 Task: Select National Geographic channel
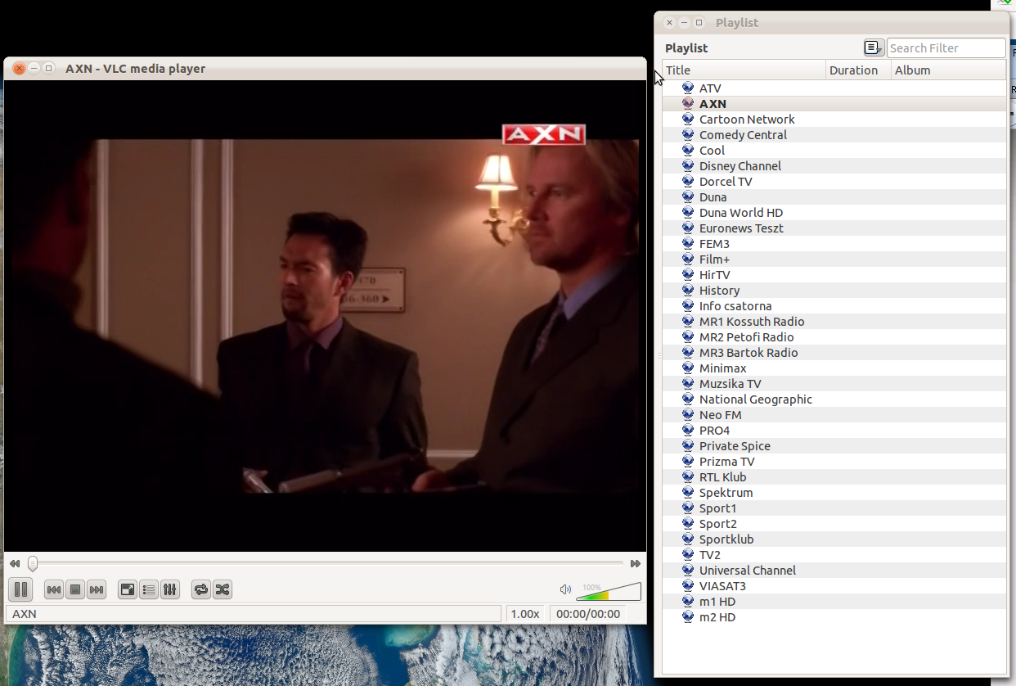[x=755, y=399]
